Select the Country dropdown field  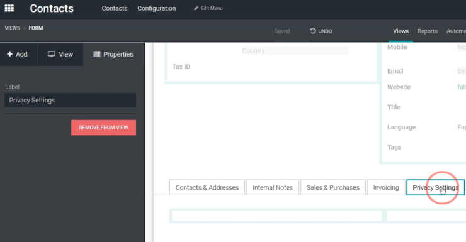[295, 51]
